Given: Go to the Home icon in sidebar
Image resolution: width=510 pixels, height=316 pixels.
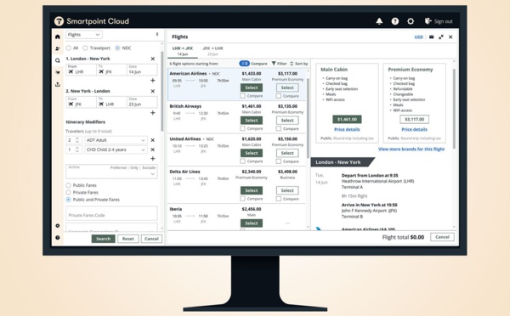Looking at the screenshot, I should [58, 37].
